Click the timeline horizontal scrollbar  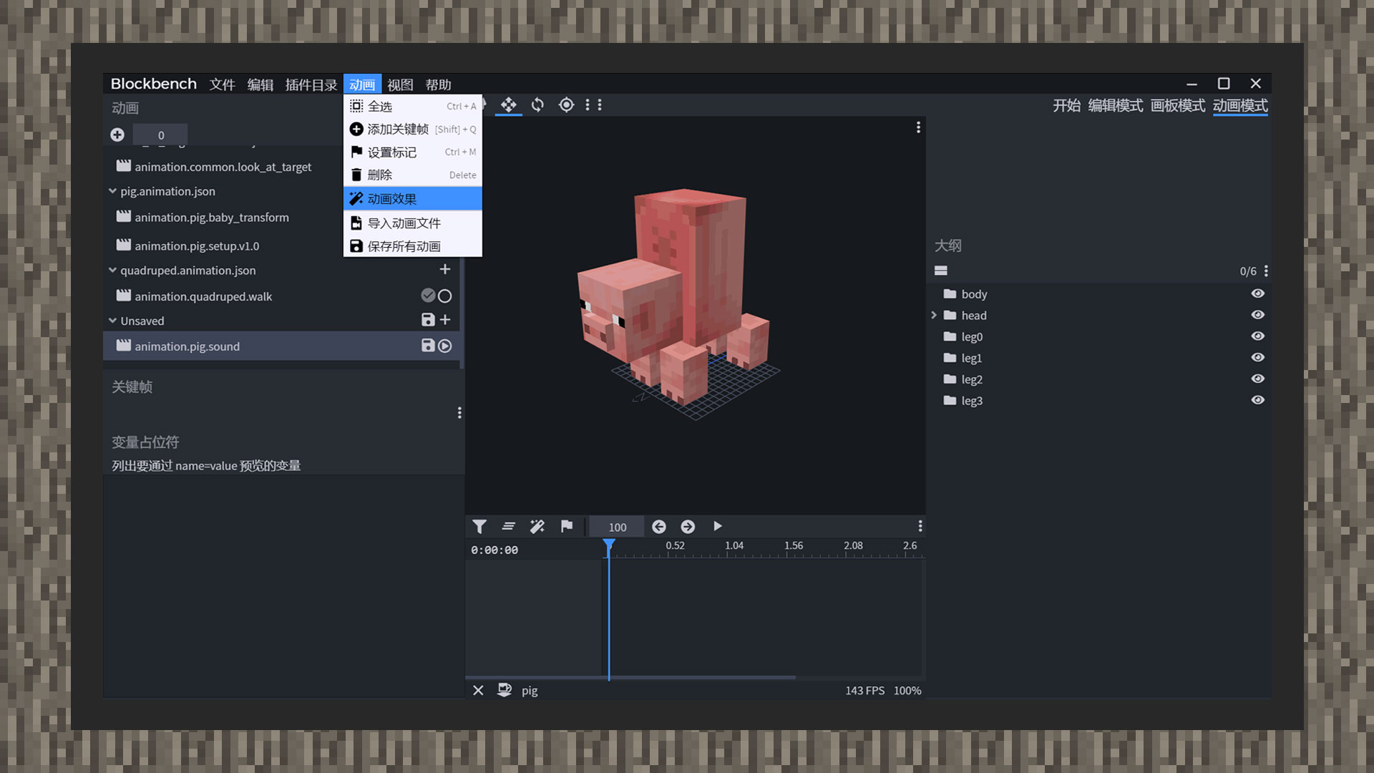point(630,677)
